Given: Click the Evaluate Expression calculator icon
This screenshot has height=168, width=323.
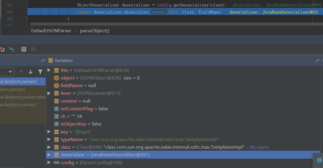Looking at the screenshot, I should click(24, 49).
